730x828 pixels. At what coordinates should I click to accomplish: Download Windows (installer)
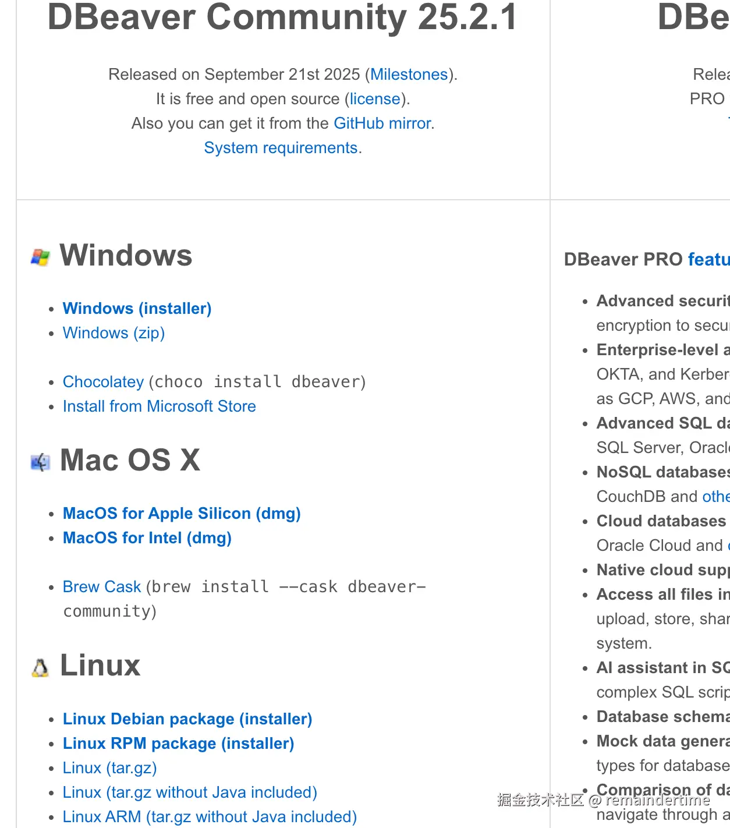[137, 309]
